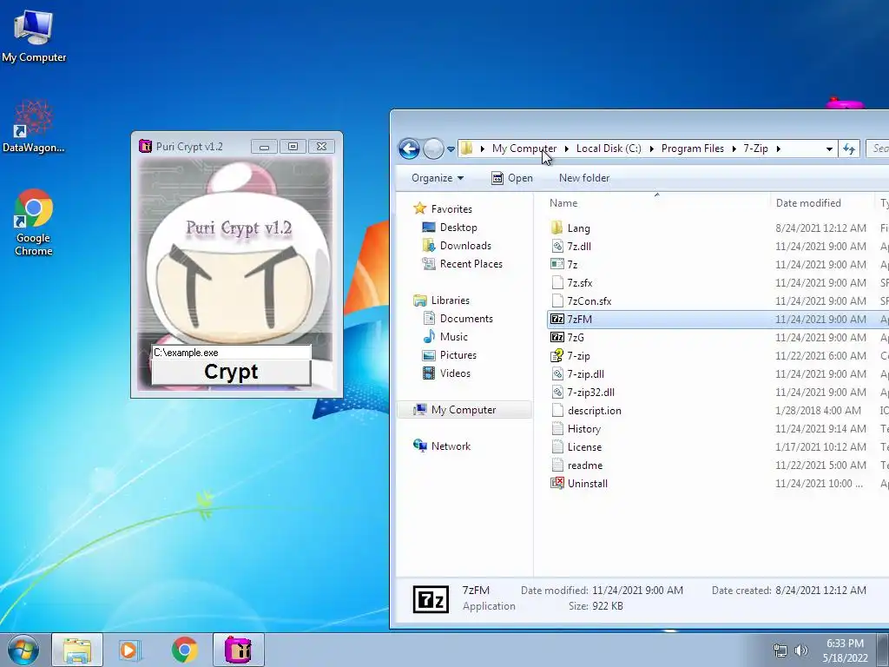Open Music library
This screenshot has height=667, width=889.
453,337
